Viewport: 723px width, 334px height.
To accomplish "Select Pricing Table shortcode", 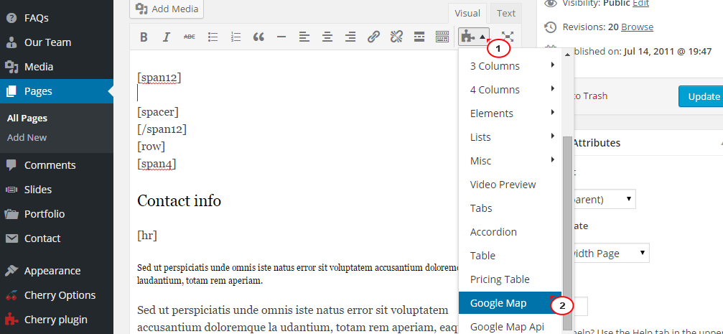I will (x=510, y=279).
